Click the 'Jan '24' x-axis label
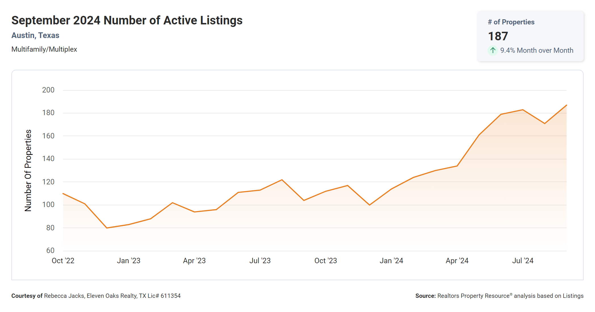This screenshot has width=595, height=312. [x=391, y=261]
